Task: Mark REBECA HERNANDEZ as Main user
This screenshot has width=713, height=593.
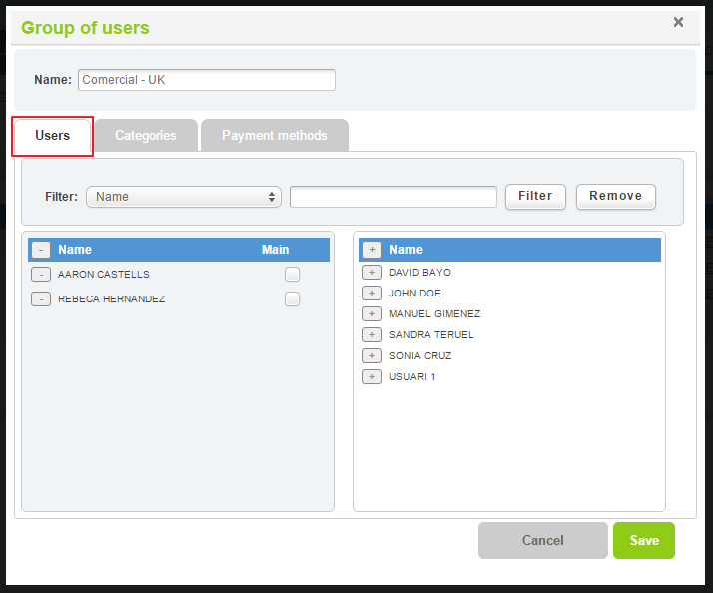Action: 292,299
